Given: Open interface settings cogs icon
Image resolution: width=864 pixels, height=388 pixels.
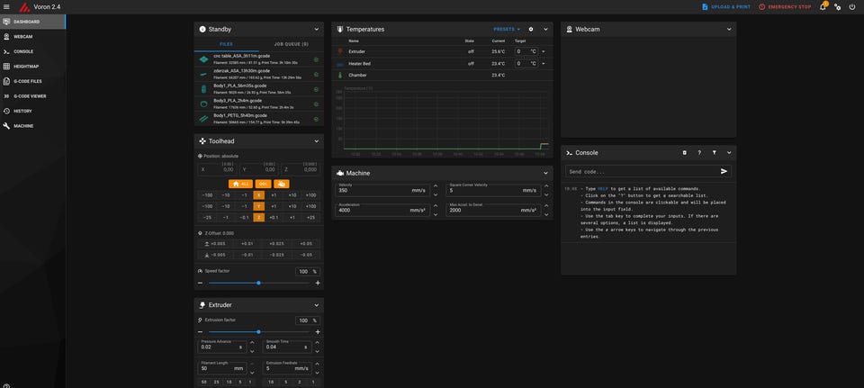Looking at the screenshot, I should pyautogui.click(x=838, y=7).
